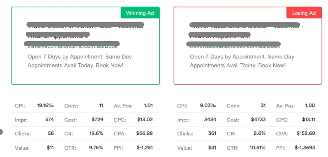Click the losing ad Cost value $4733
Image resolution: width=328 pixels, height=157 pixels.
(x=258, y=120)
